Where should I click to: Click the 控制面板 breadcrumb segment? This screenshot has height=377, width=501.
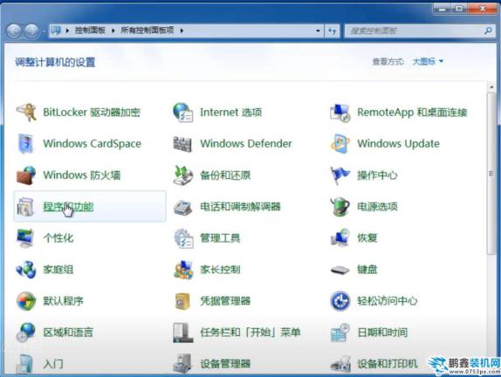point(90,31)
